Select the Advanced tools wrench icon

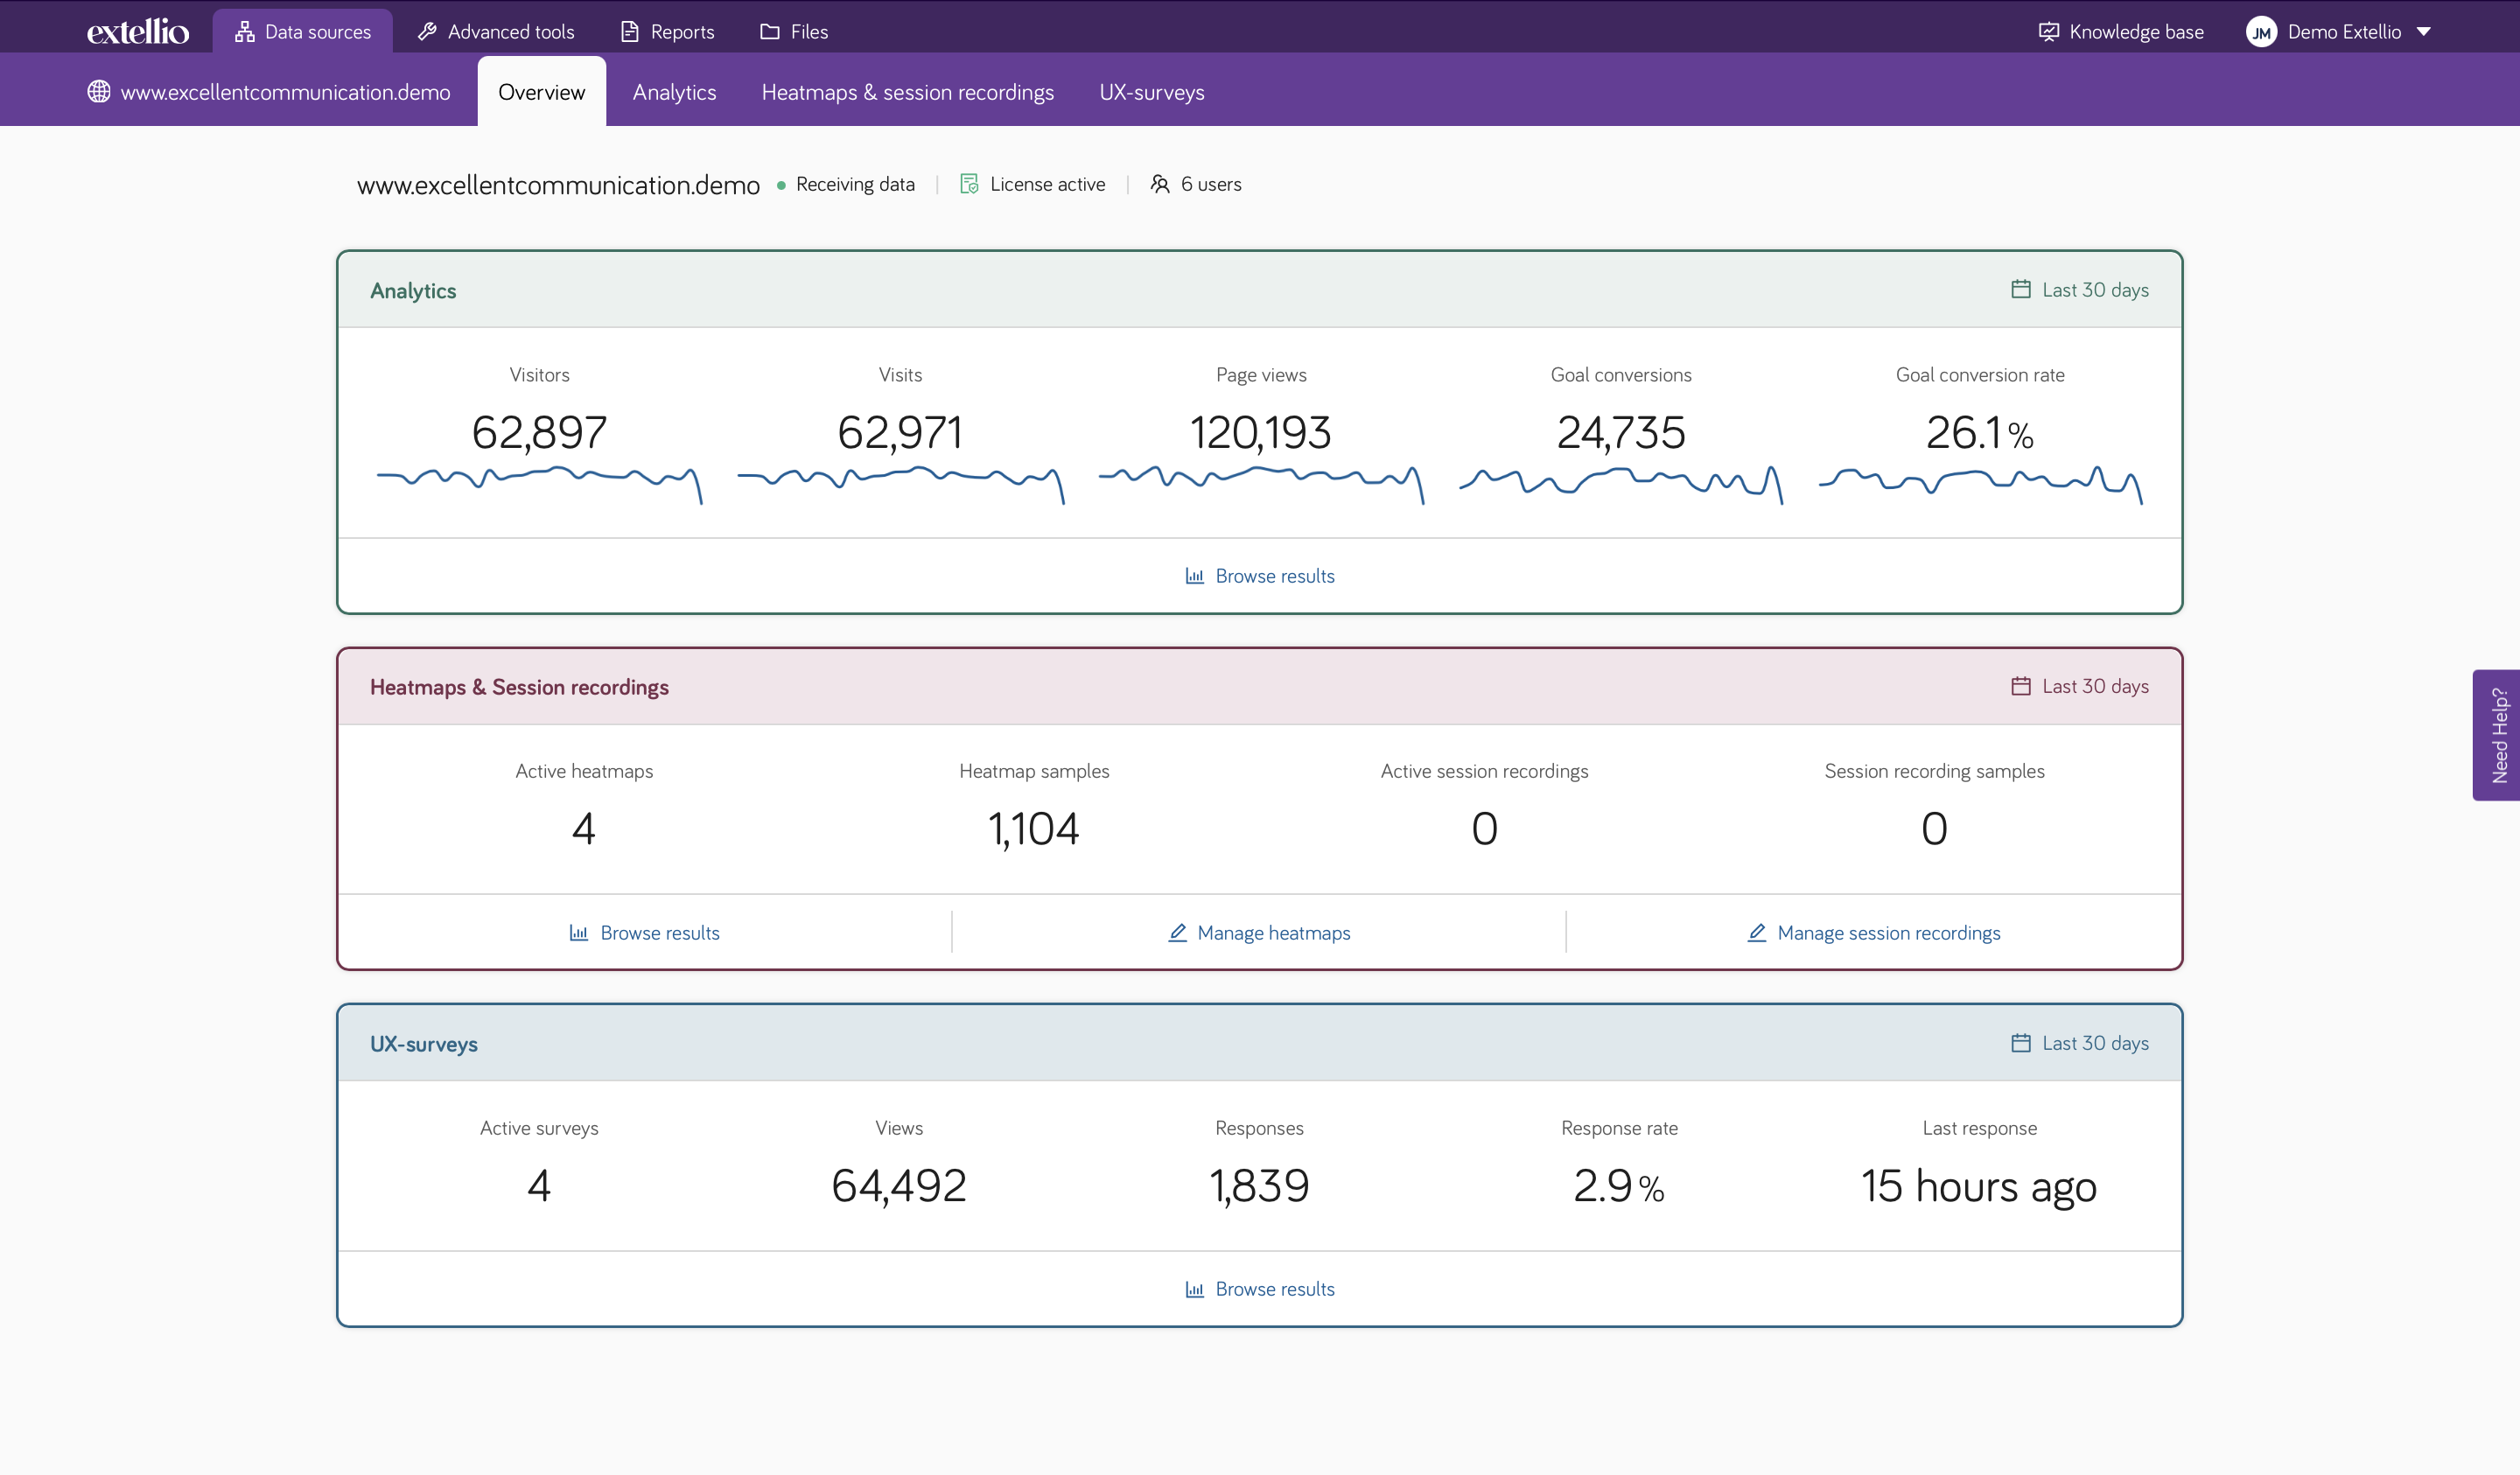click(x=424, y=31)
